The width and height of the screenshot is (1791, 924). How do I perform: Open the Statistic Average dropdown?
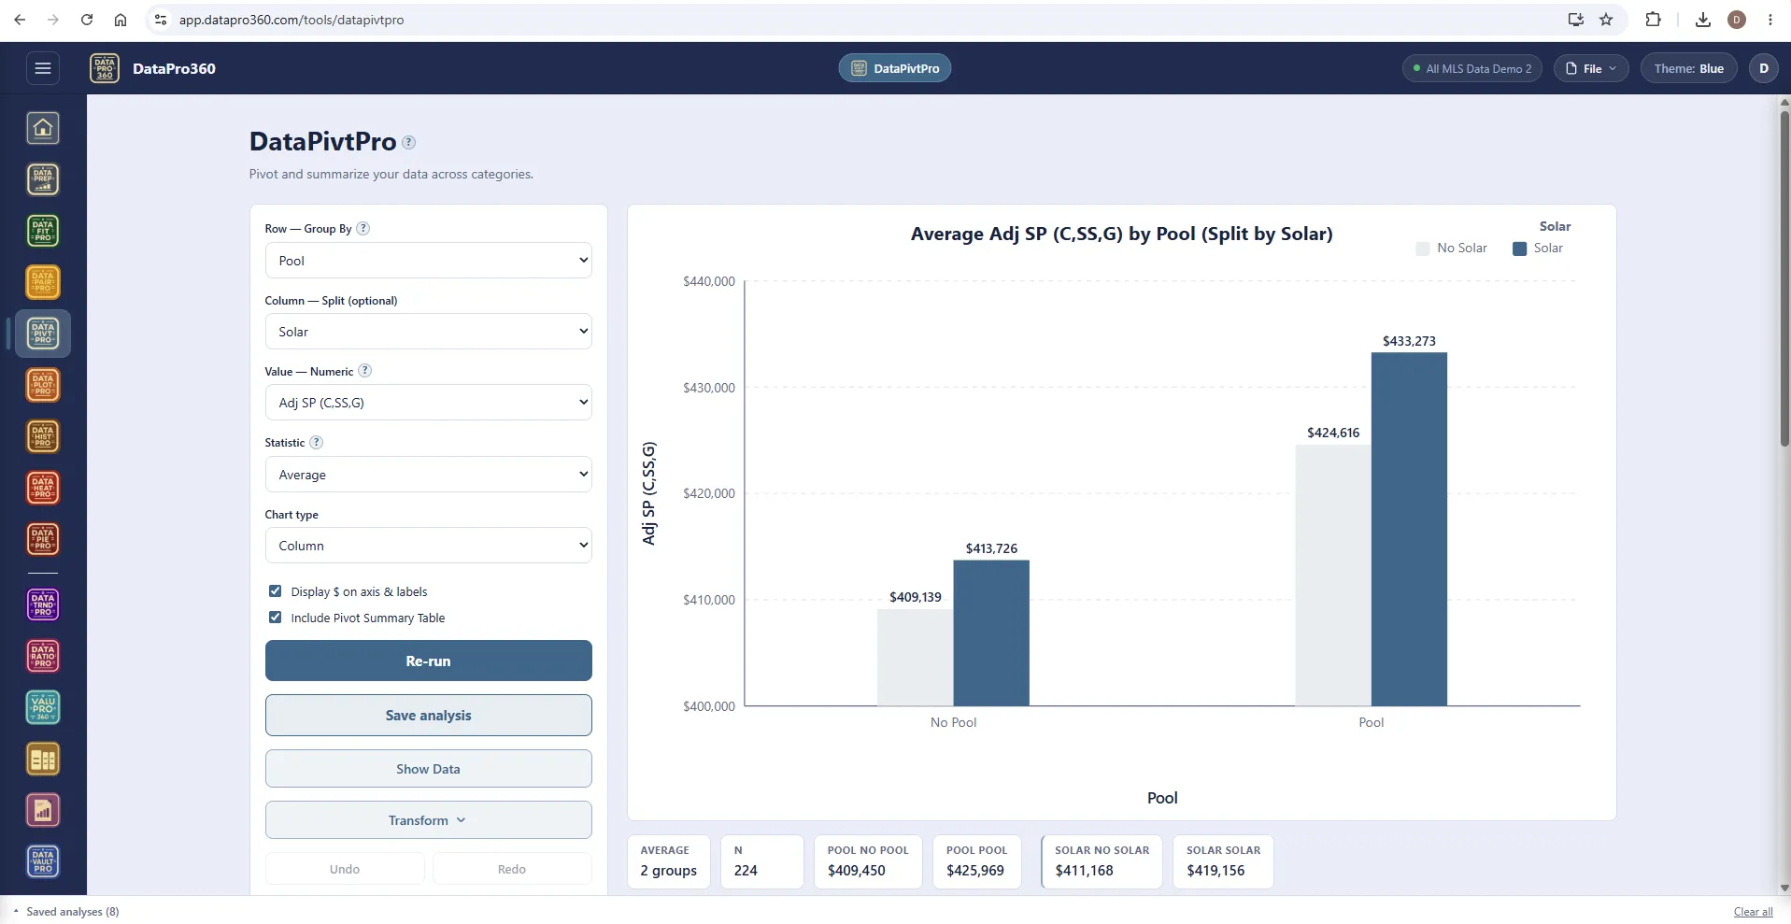click(x=428, y=475)
